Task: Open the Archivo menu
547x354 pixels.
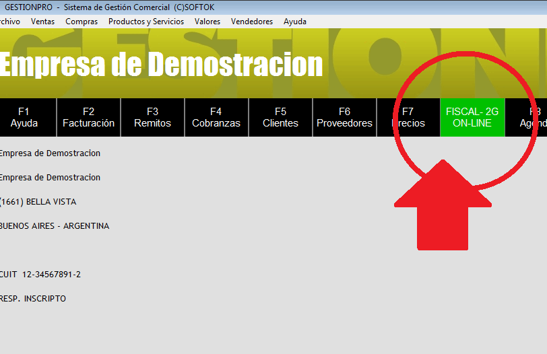Action: pyautogui.click(x=9, y=22)
